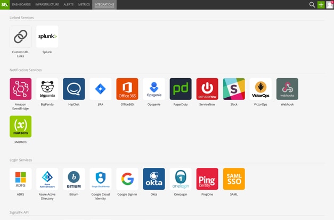Open the Splunk integration tile
334x220 pixels.
click(47, 37)
